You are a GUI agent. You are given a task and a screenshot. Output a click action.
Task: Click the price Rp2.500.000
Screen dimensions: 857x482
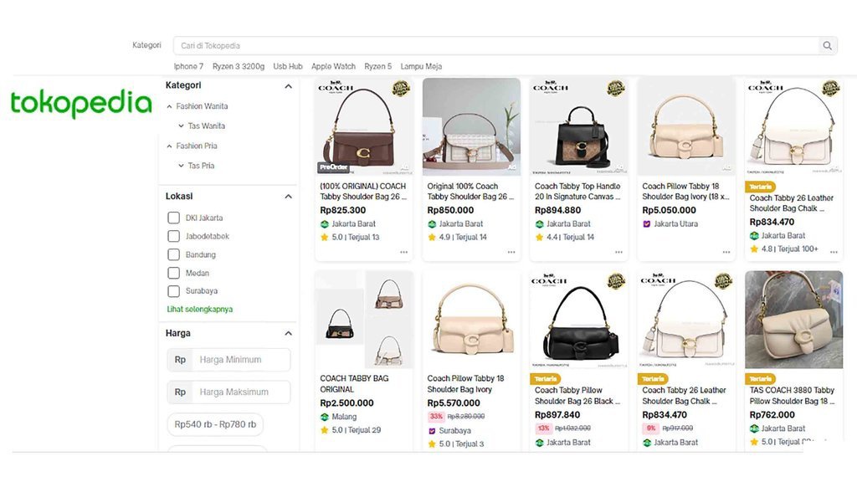click(x=346, y=403)
